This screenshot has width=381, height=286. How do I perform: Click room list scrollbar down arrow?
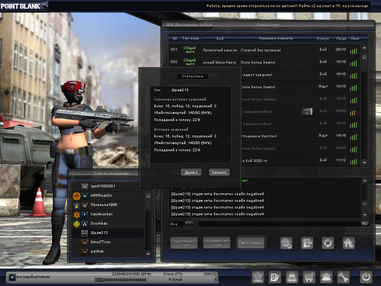tap(364, 162)
